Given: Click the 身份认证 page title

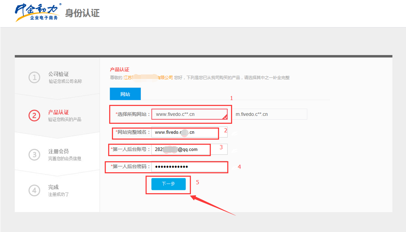Looking at the screenshot, I should (82, 13).
